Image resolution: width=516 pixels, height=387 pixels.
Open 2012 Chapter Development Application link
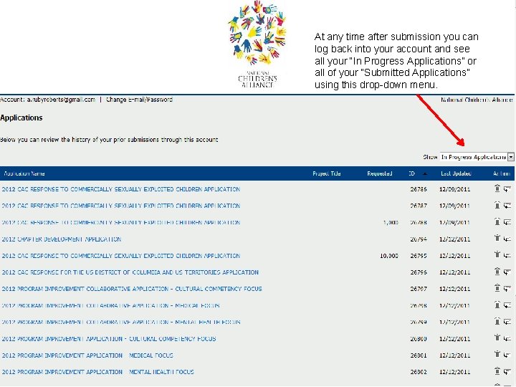[x=62, y=239]
